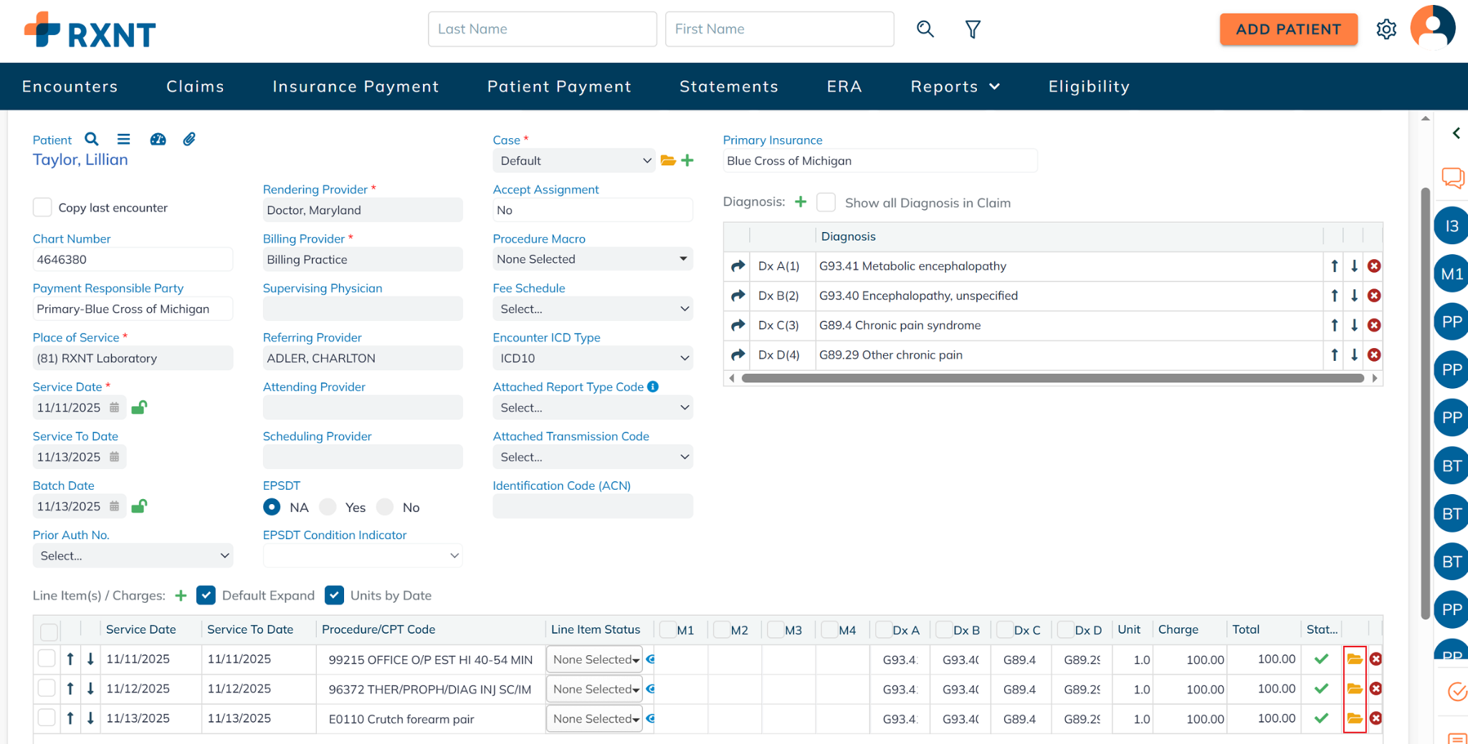The height and width of the screenshot is (744, 1468).
Task: Click the patient search magnifier icon
Action: (x=91, y=139)
